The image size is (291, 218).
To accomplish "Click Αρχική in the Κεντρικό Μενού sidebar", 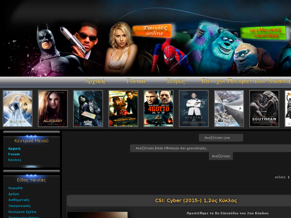I will click(14, 148).
